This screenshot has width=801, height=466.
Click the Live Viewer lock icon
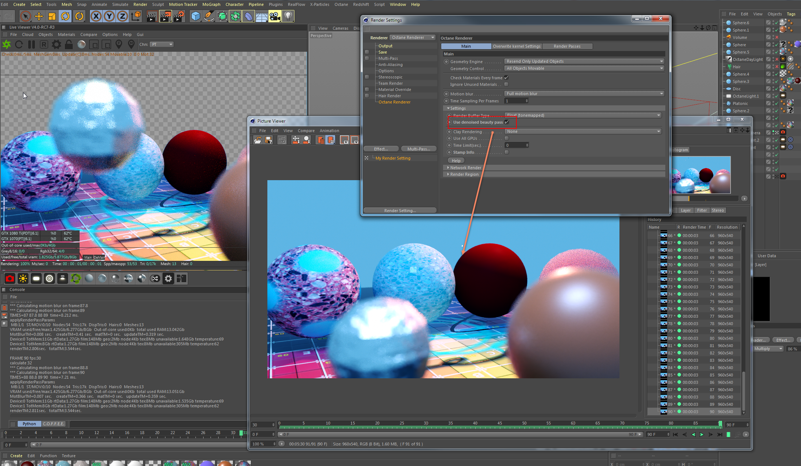(69, 44)
